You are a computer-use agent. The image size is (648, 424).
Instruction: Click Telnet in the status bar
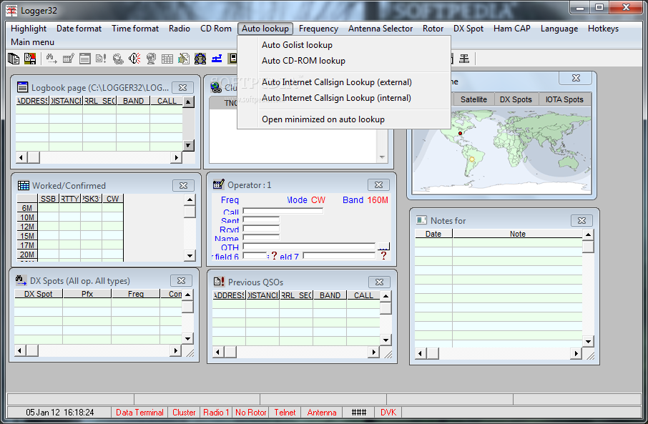click(285, 413)
